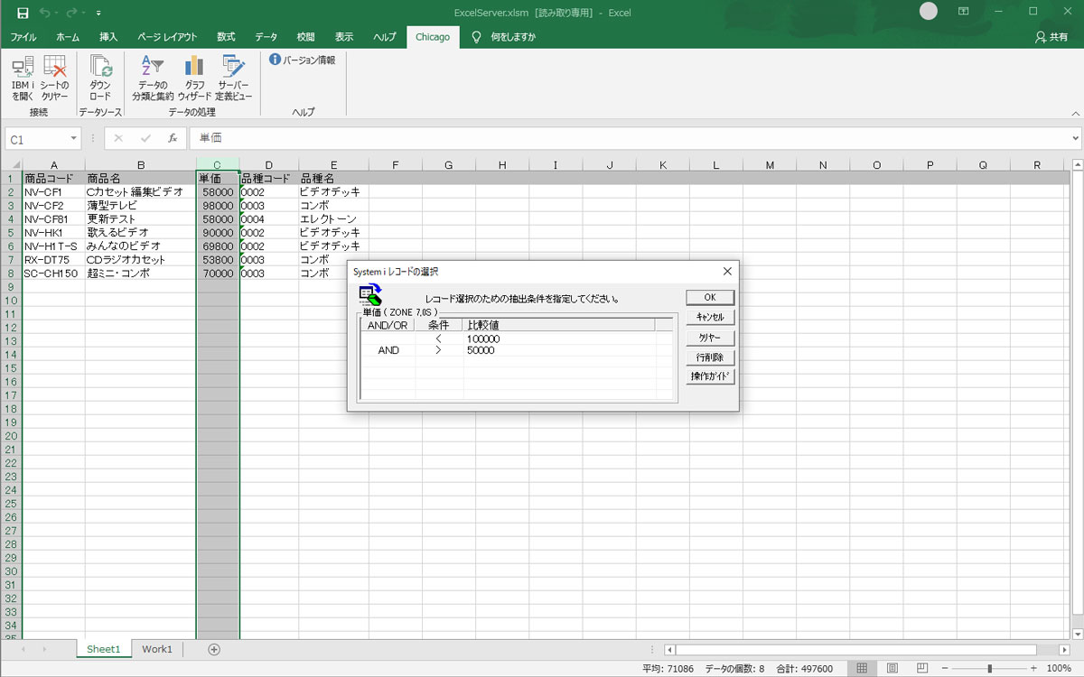Redo the last undone action

73,14
